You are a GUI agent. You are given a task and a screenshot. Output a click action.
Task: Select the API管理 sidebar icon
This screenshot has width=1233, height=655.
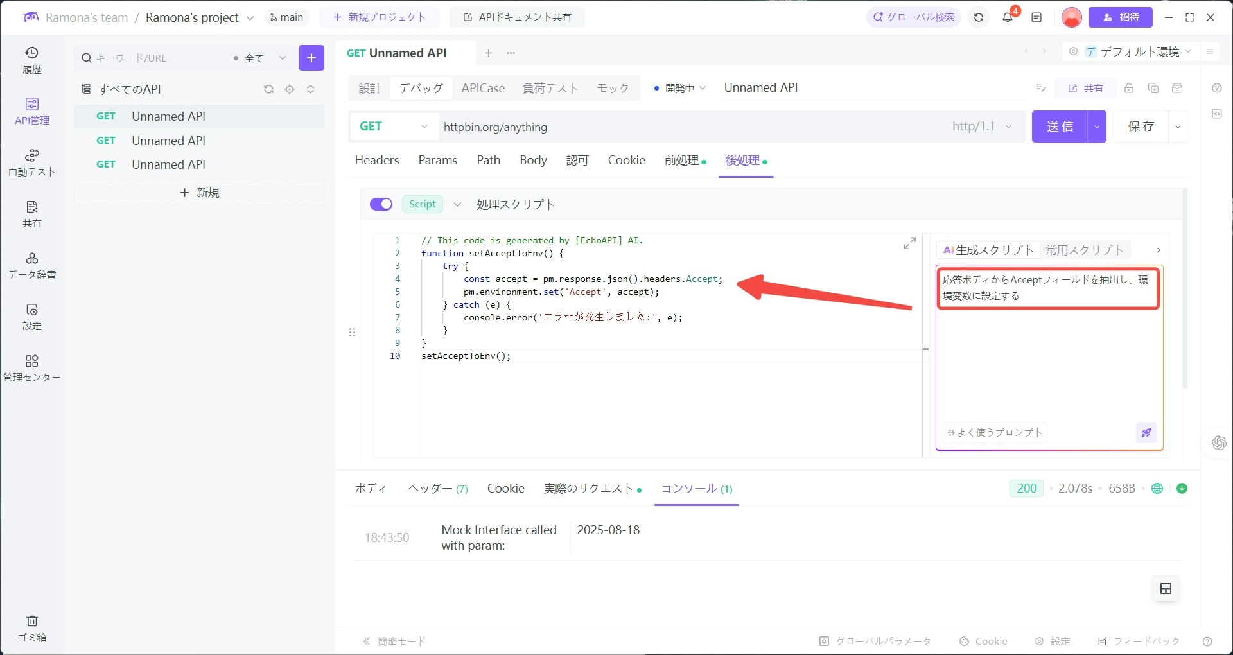[31, 109]
